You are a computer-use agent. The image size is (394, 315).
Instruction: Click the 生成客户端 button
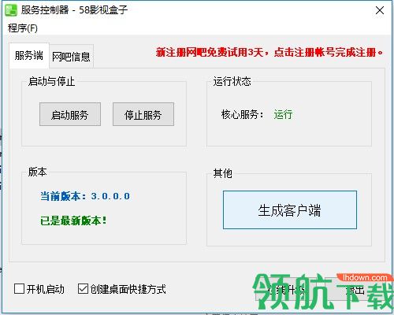click(290, 210)
